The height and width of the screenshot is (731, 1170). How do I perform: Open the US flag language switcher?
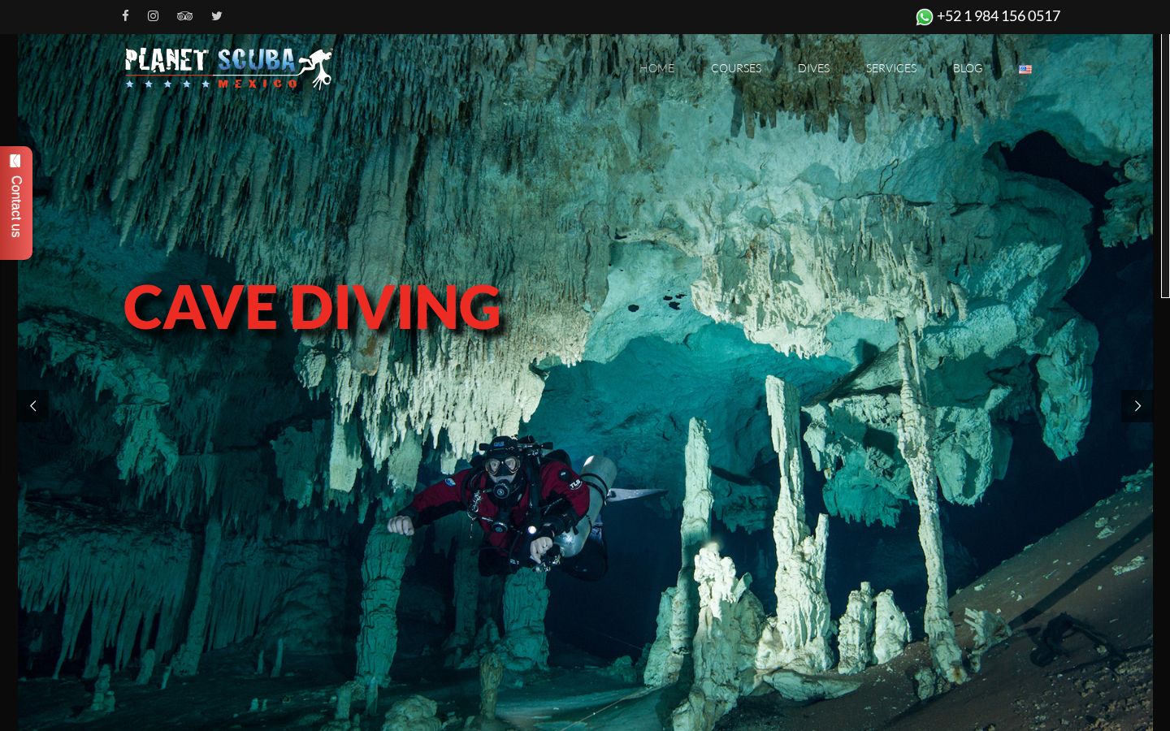(x=1025, y=69)
